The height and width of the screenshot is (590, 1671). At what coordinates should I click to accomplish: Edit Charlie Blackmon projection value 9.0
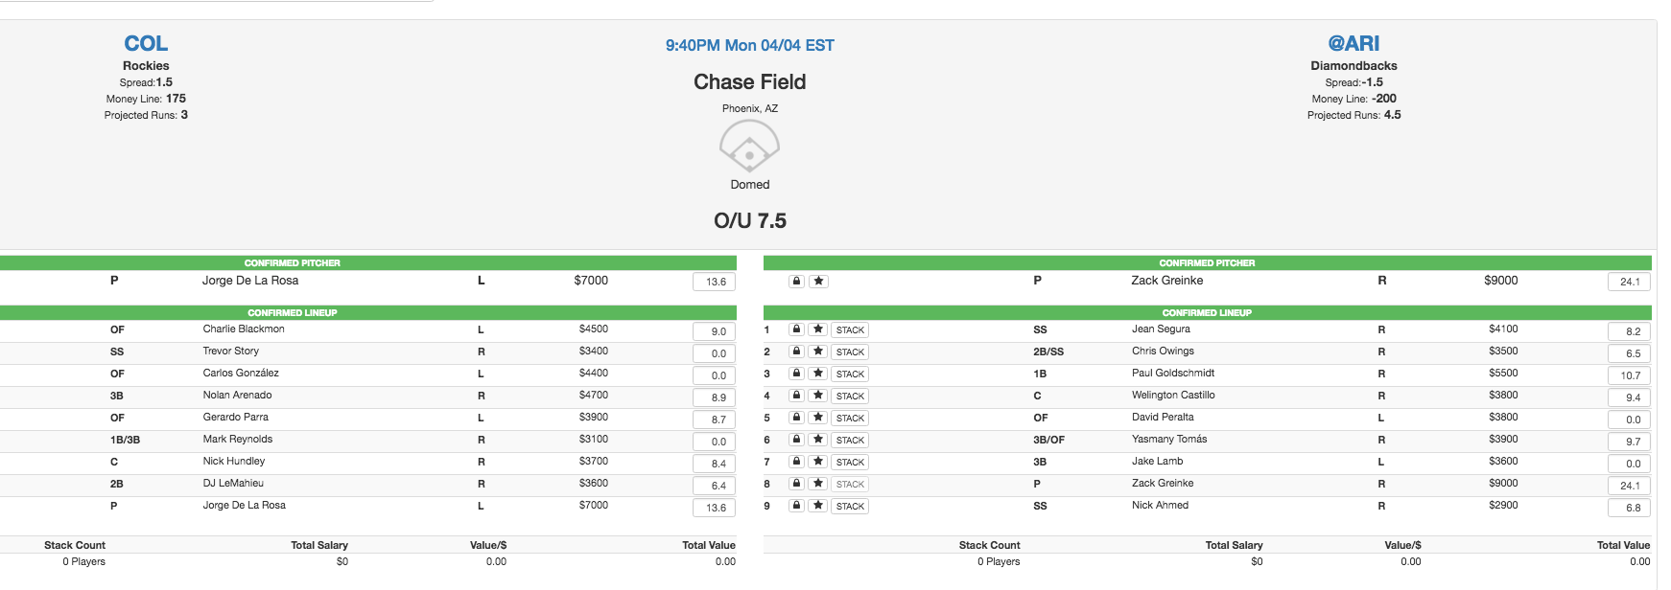715,331
